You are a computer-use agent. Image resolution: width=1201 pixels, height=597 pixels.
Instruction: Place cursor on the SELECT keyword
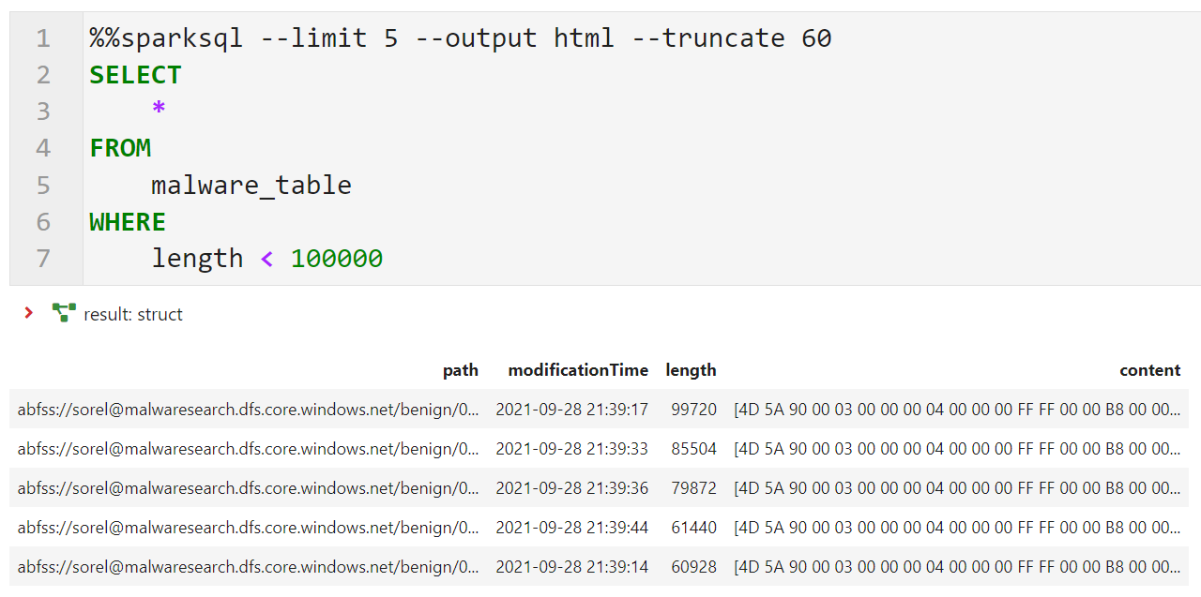(x=135, y=75)
